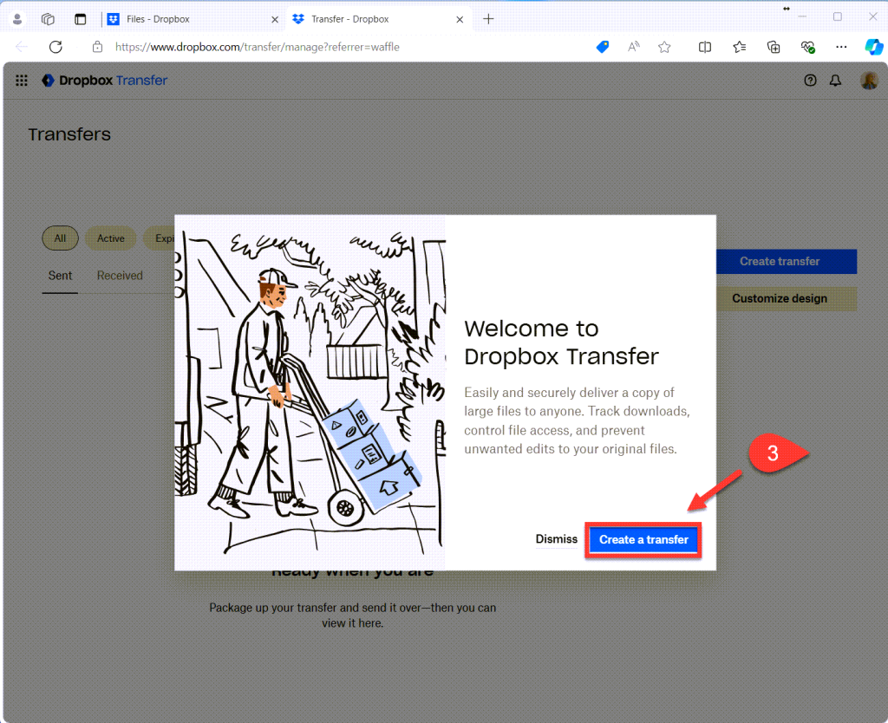Open the tab actions menu icon
888x723 pixels.
click(81, 19)
